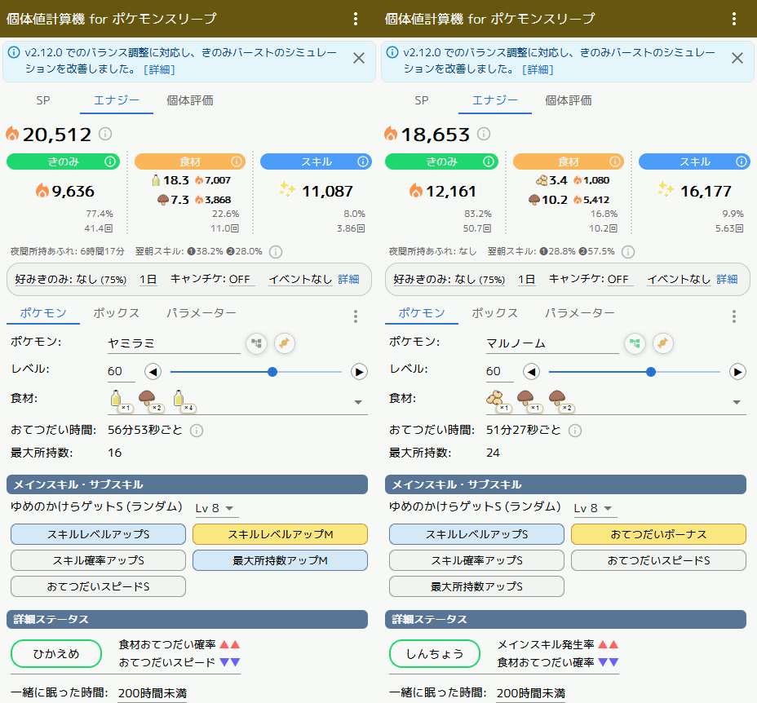The height and width of the screenshot is (703, 757).
Task: Decrease マルノーム's level with the left arrow
Action: [x=531, y=372]
